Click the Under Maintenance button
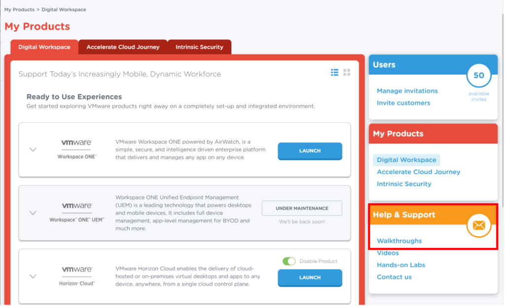The height and width of the screenshot is (306, 505). (302, 208)
